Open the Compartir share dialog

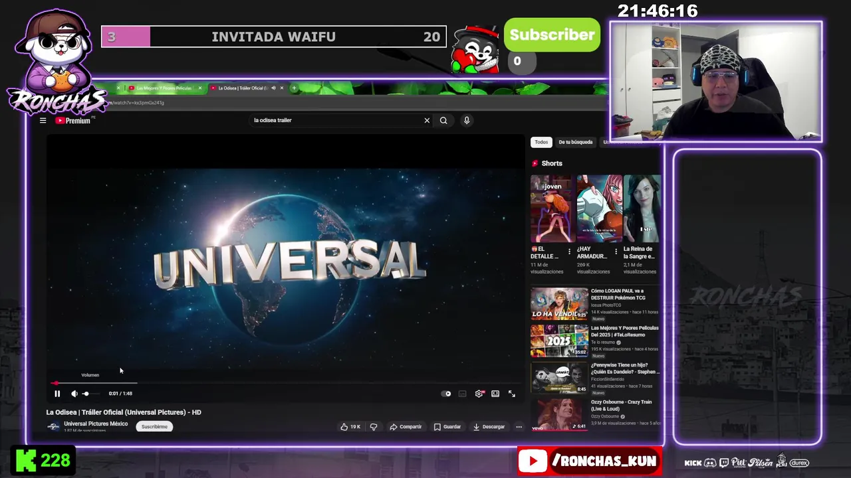[x=406, y=427]
